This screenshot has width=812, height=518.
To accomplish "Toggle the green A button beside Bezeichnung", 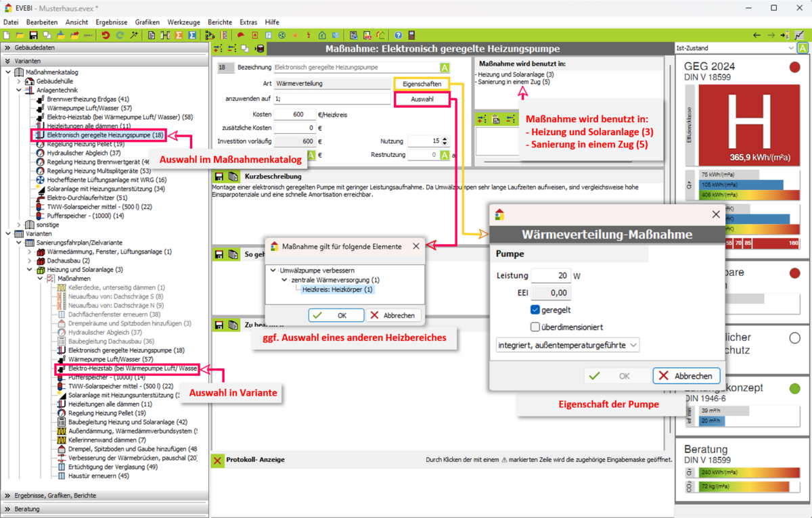I will click(445, 68).
